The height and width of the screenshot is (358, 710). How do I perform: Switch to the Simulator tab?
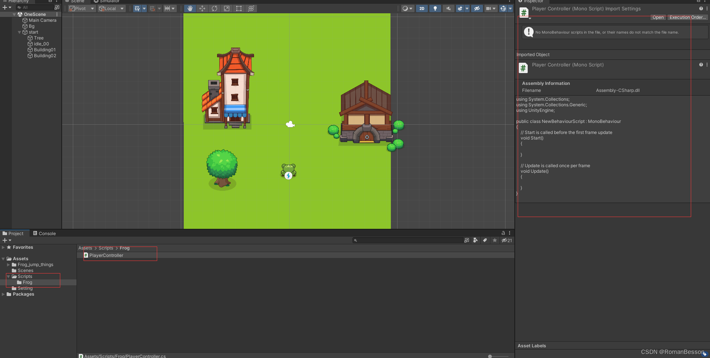tap(107, 1)
